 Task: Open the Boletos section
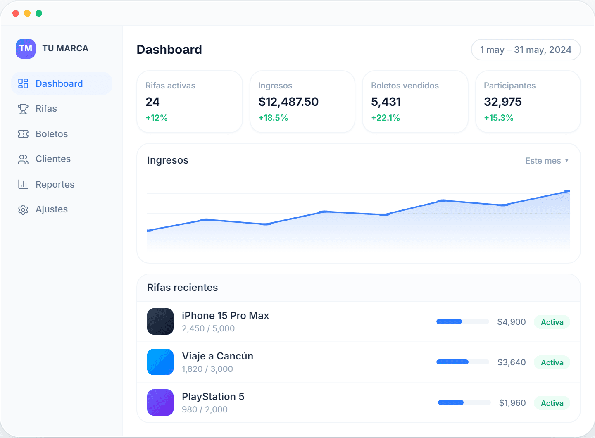pyautogui.click(x=62, y=134)
